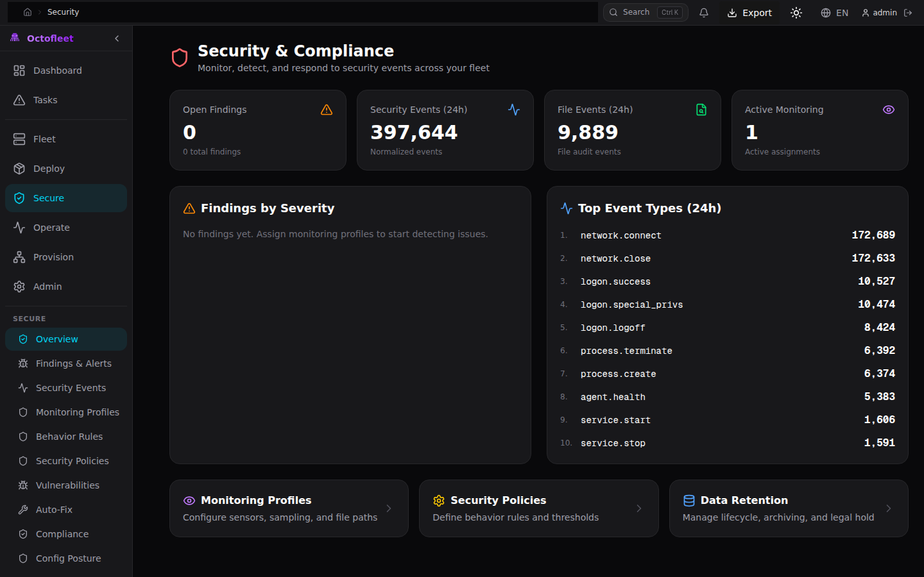Viewport: 924px width, 577px height.
Task: Click the Active Monitoring eye icon
Action: coord(889,110)
